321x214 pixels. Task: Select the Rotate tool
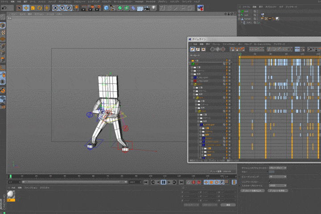coord(40,8)
